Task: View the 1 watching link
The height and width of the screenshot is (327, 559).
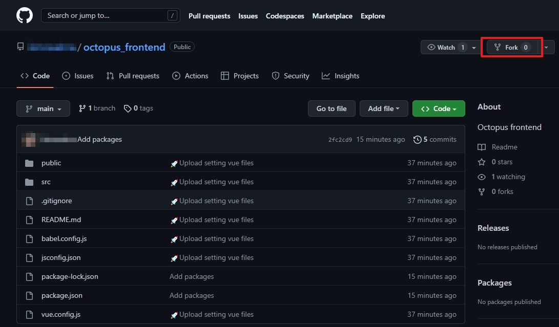Action: pos(508,177)
